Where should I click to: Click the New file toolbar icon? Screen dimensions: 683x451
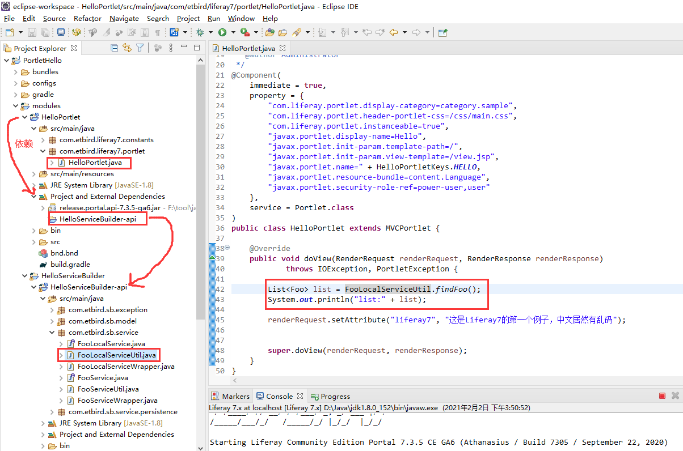pyautogui.click(x=10, y=32)
